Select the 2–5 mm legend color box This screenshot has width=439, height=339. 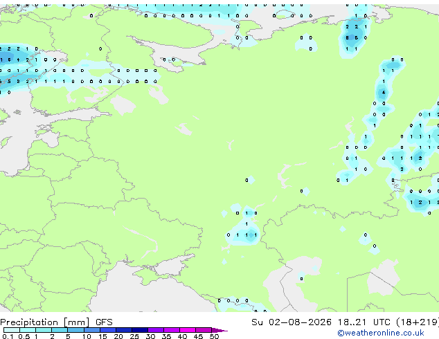[60, 330]
